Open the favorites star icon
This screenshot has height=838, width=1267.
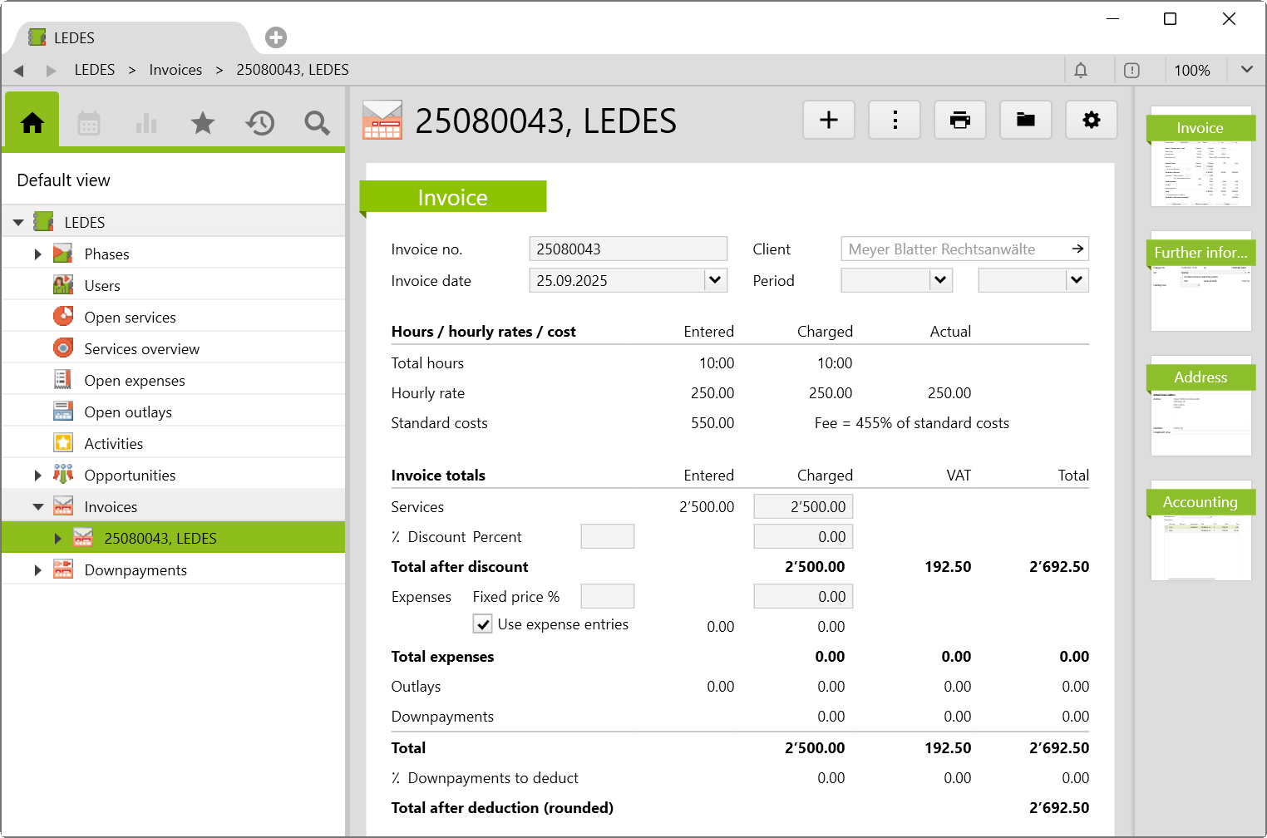point(203,123)
